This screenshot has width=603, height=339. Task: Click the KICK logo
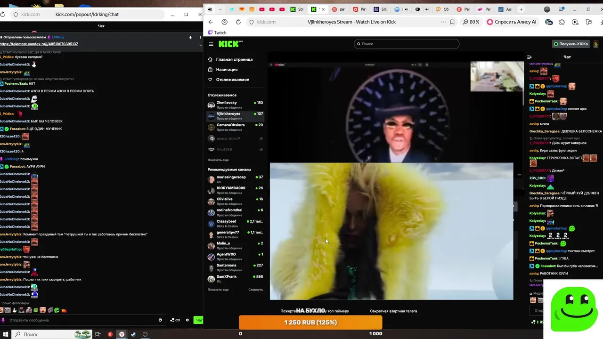point(230,44)
